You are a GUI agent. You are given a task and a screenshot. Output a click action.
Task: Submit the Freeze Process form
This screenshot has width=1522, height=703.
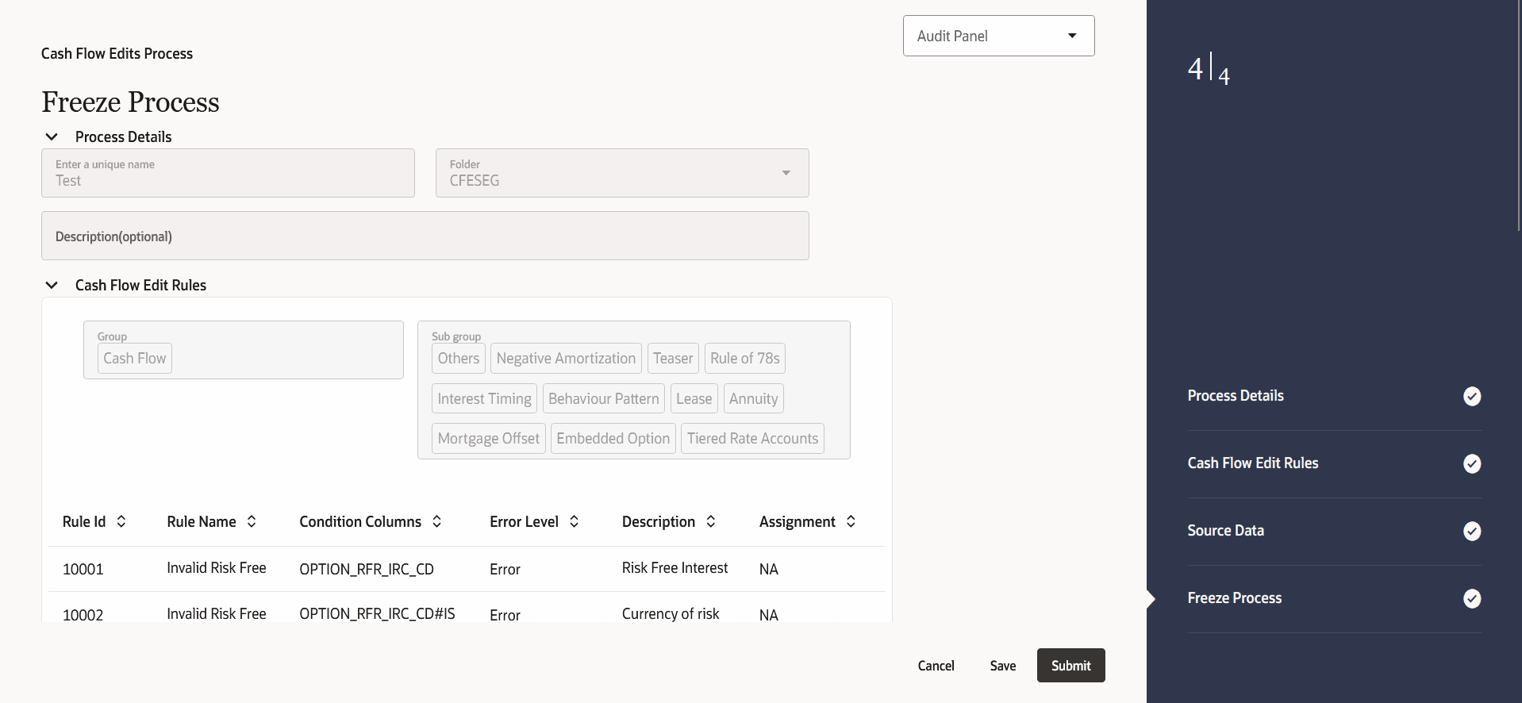(1071, 666)
